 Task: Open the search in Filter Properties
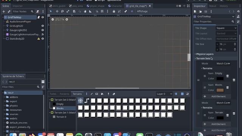(233, 22)
